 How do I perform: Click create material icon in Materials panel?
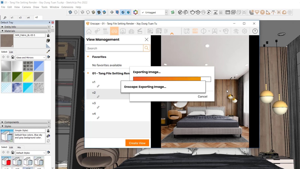[x=48, y=41]
